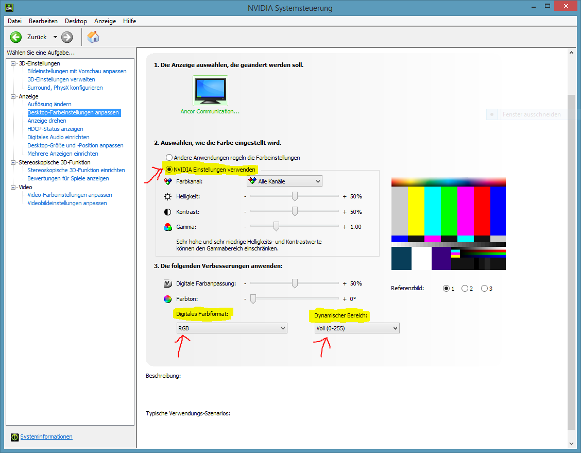Image resolution: width=581 pixels, height=453 pixels.
Task: Open 'Digitales Audio einrichten'
Action: coord(59,137)
